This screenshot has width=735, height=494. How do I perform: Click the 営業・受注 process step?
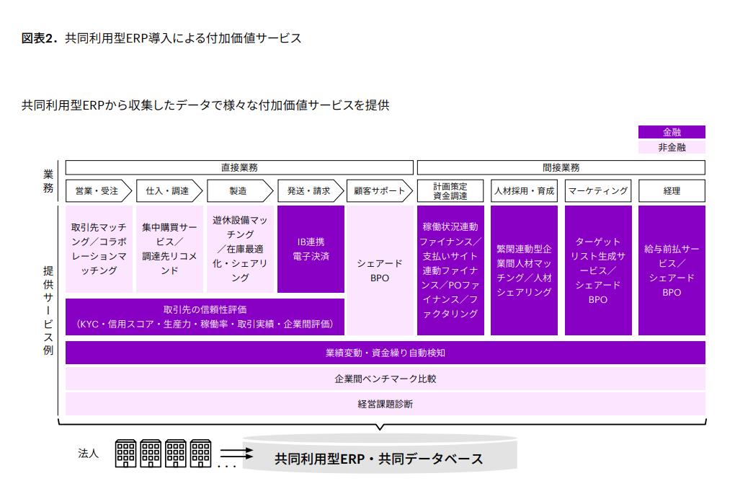click(x=98, y=191)
